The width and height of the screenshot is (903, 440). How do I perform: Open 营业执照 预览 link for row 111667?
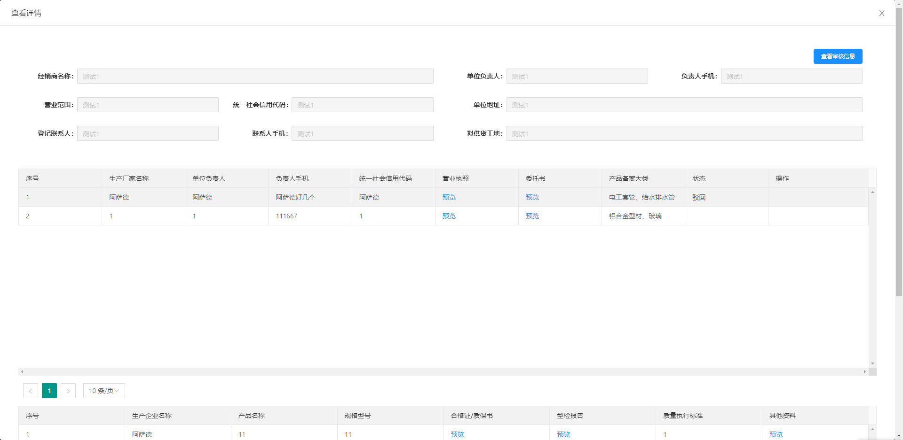coord(449,216)
